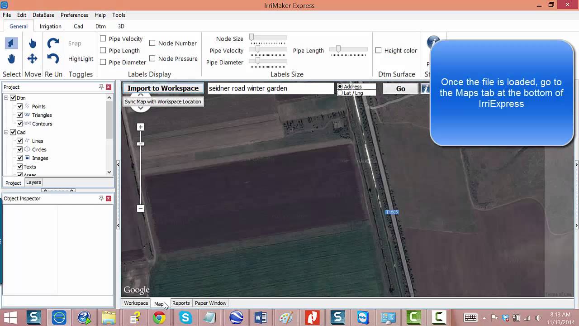Screen dimensions: 579x326
Task: Zoom in with the map plus button
Action: click(x=141, y=127)
